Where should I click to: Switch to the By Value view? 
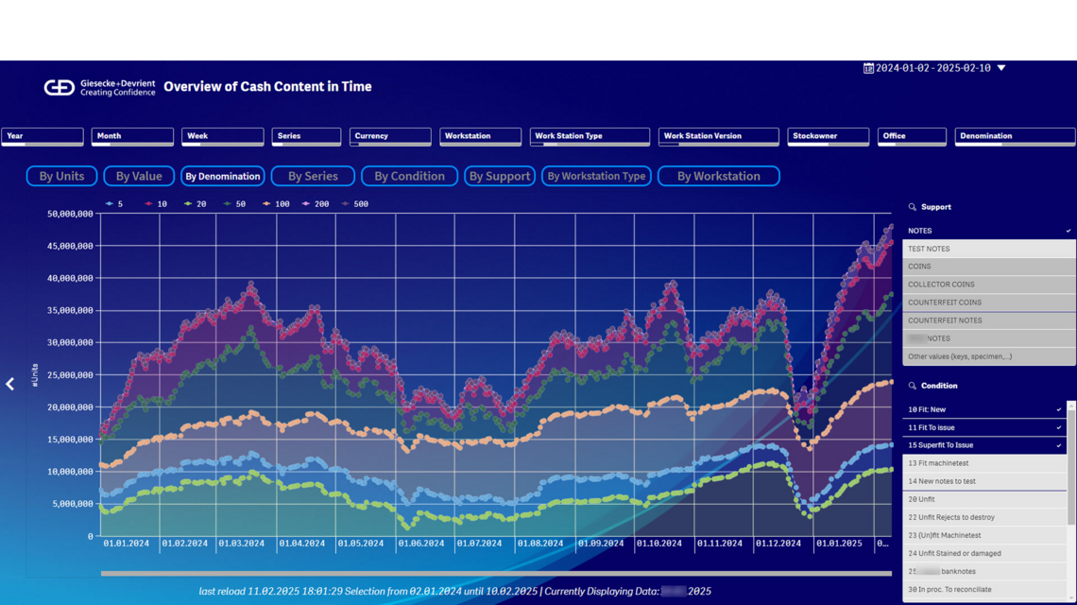coord(138,176)
